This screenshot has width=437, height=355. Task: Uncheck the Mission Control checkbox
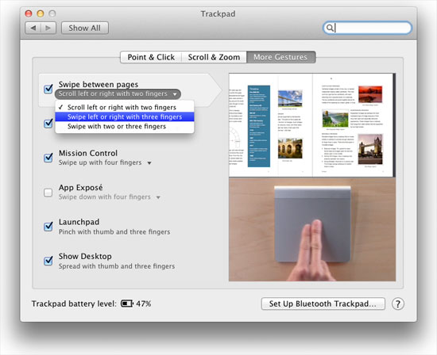(x=48, y=158)
